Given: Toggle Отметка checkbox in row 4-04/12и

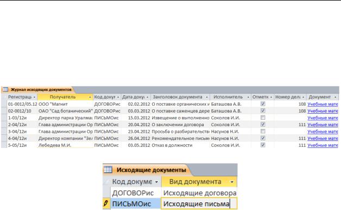Looking at the screenshot, I should pyautogui.click(x=263, y=138).
